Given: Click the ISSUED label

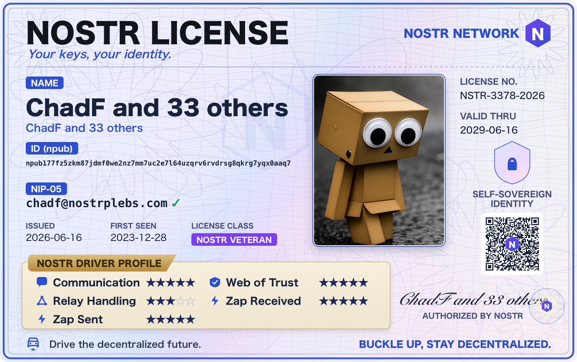Looking at the screenshot, I should coord(40,226).
